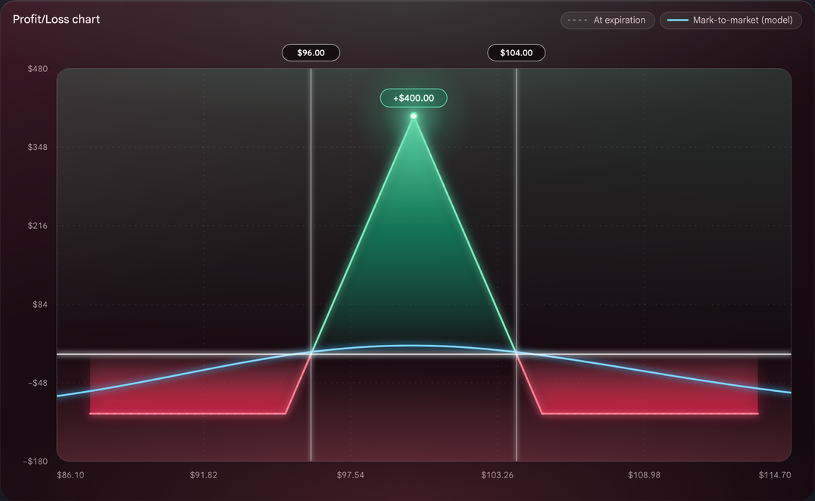Click the $480 y-axis label

click(37, 69)
